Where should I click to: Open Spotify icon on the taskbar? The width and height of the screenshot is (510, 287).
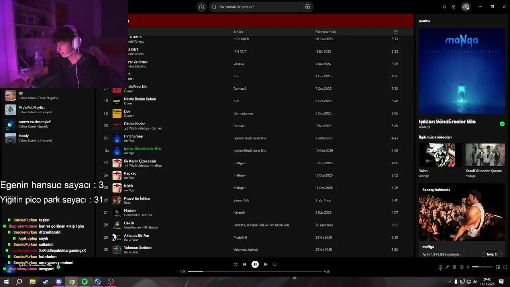pyautogui.click(x=84, y=282)
